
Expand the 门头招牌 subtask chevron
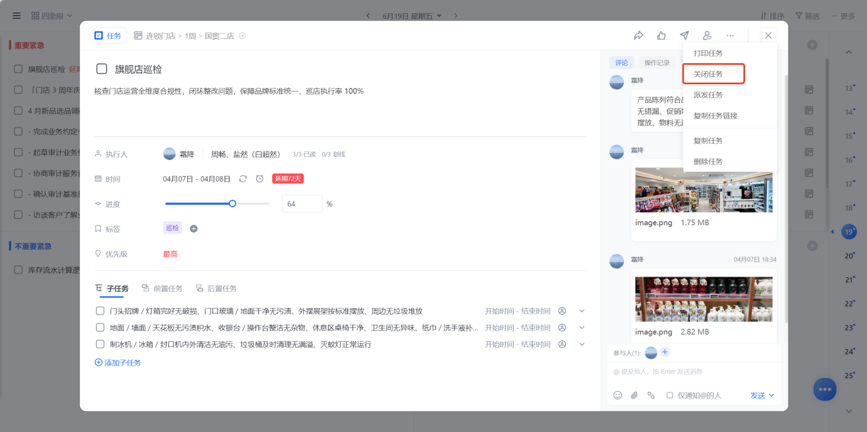(582, 311)
